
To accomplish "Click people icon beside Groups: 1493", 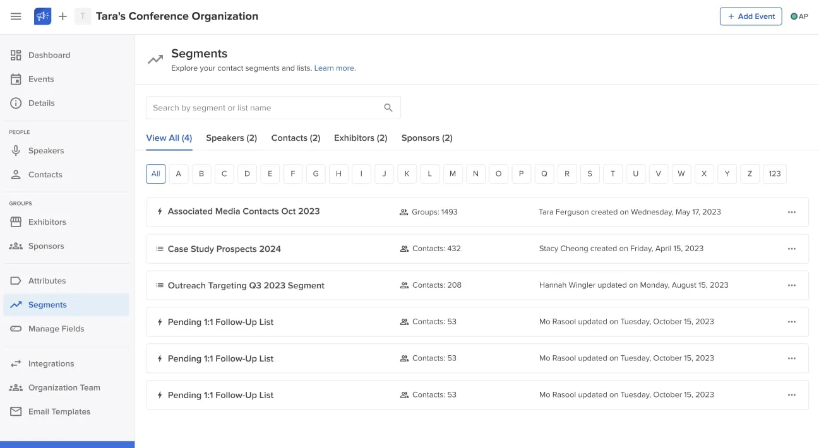I will coord(404,212).
